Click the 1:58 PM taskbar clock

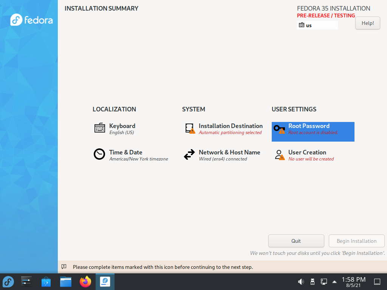353,279
